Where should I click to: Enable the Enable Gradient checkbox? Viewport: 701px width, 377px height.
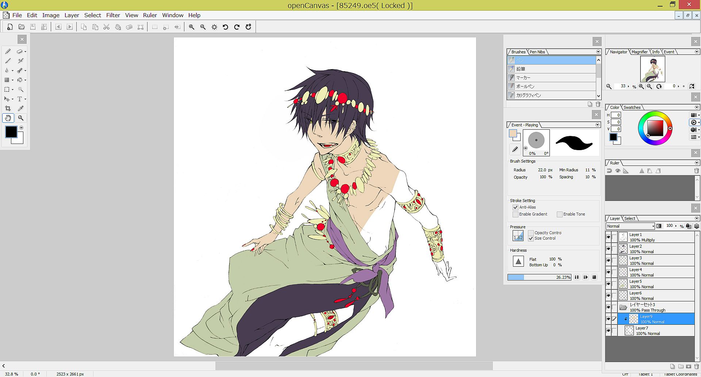(516, 214)
